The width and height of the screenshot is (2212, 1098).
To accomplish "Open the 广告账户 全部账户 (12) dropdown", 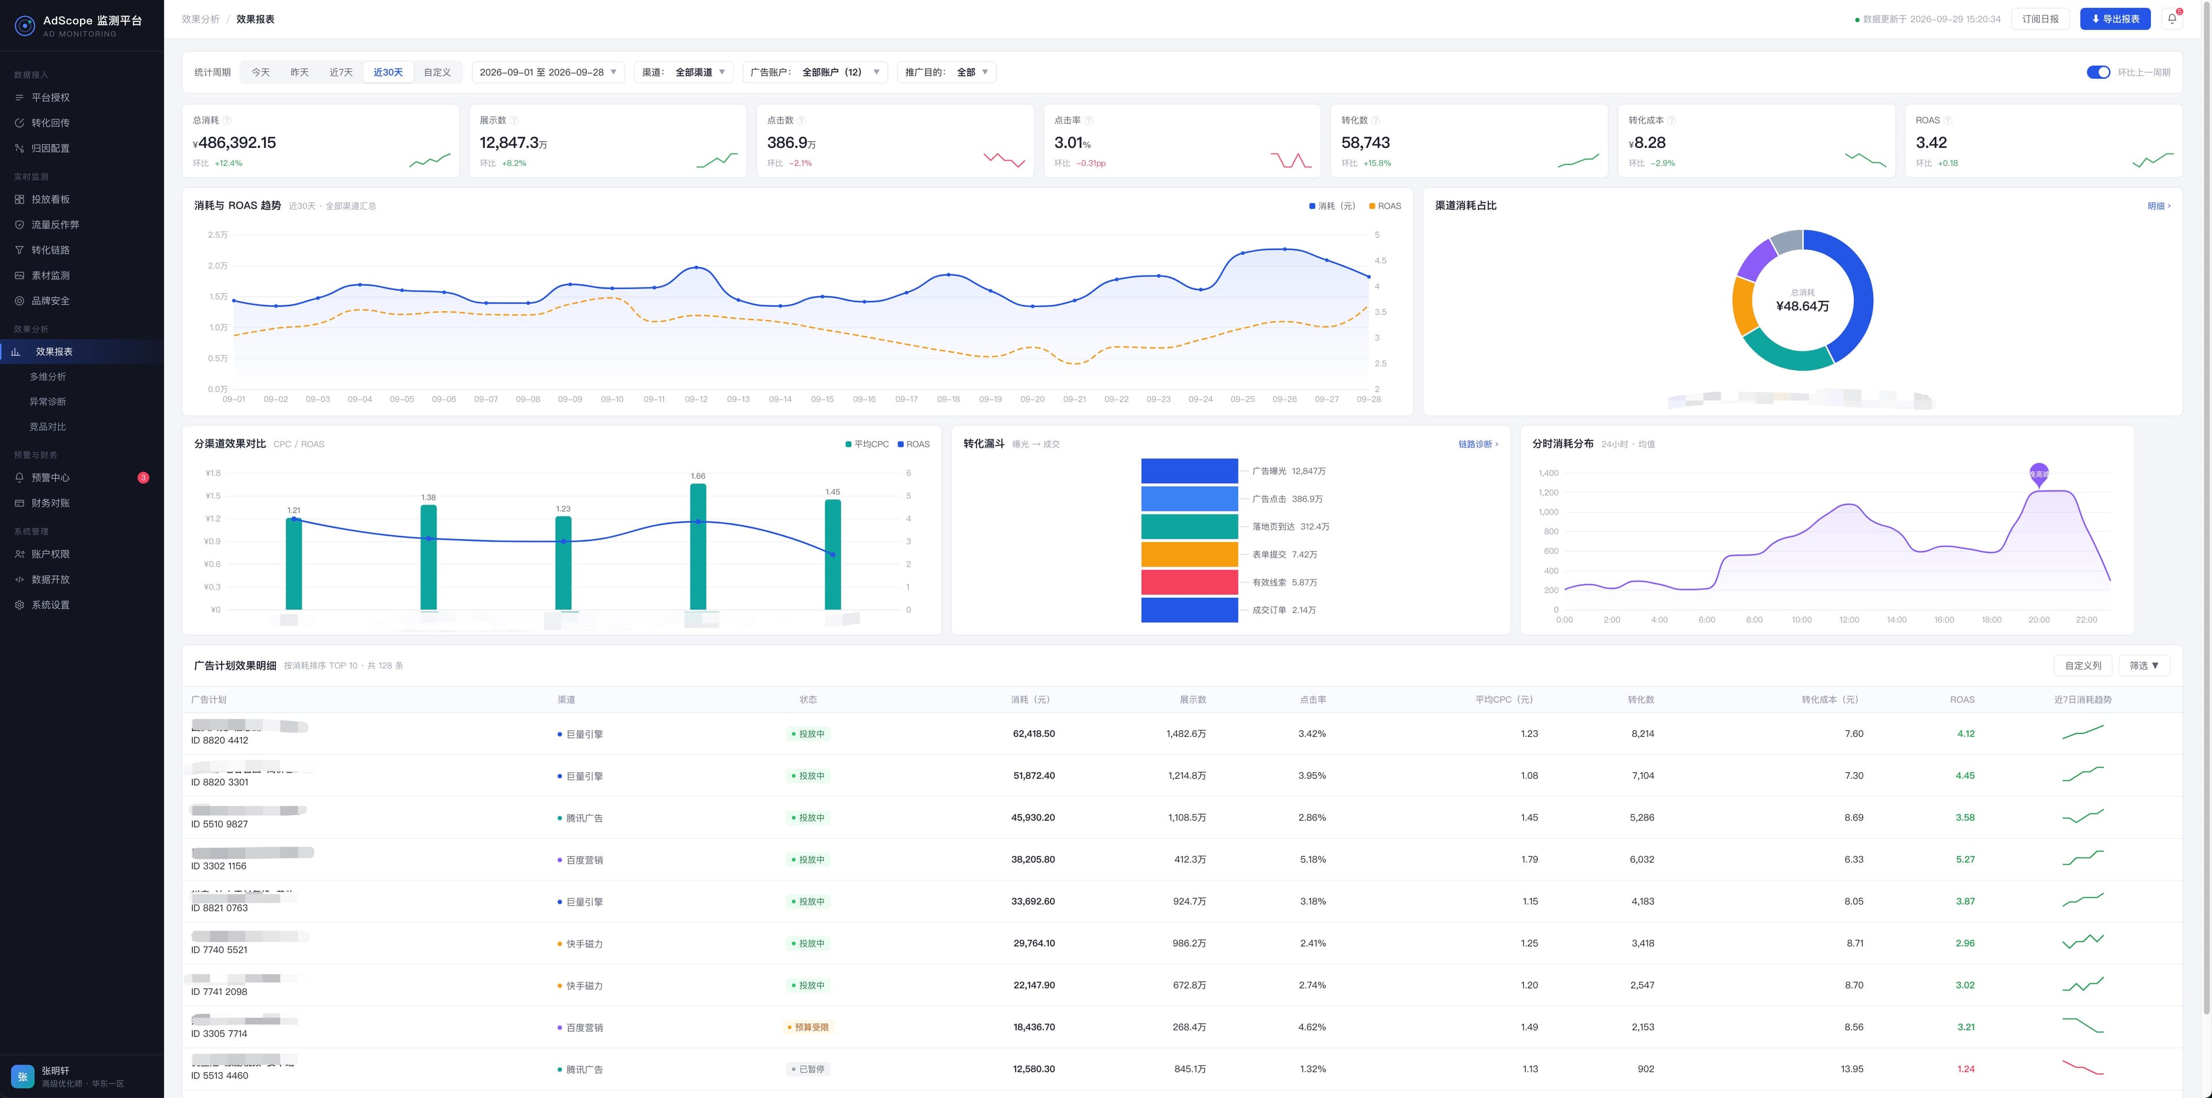I will click(x=815, y=72).
